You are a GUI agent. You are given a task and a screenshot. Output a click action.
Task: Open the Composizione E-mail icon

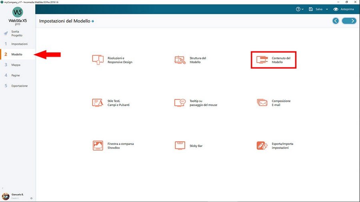[262, 103]
